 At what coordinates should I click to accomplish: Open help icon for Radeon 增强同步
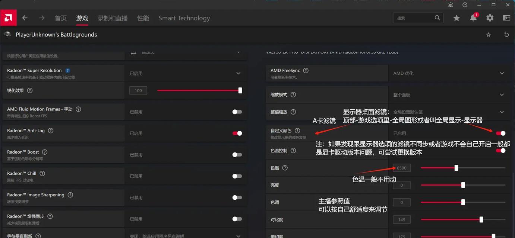point(50,216)
